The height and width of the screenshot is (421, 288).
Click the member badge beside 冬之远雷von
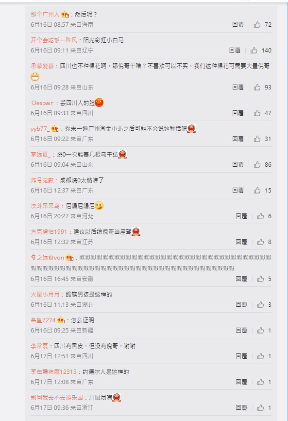[x=69, y=258]
